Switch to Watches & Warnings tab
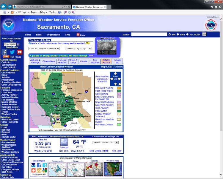The height and width of the screenshot is (179, 223). pyautogui.click(x=35, y=61)
